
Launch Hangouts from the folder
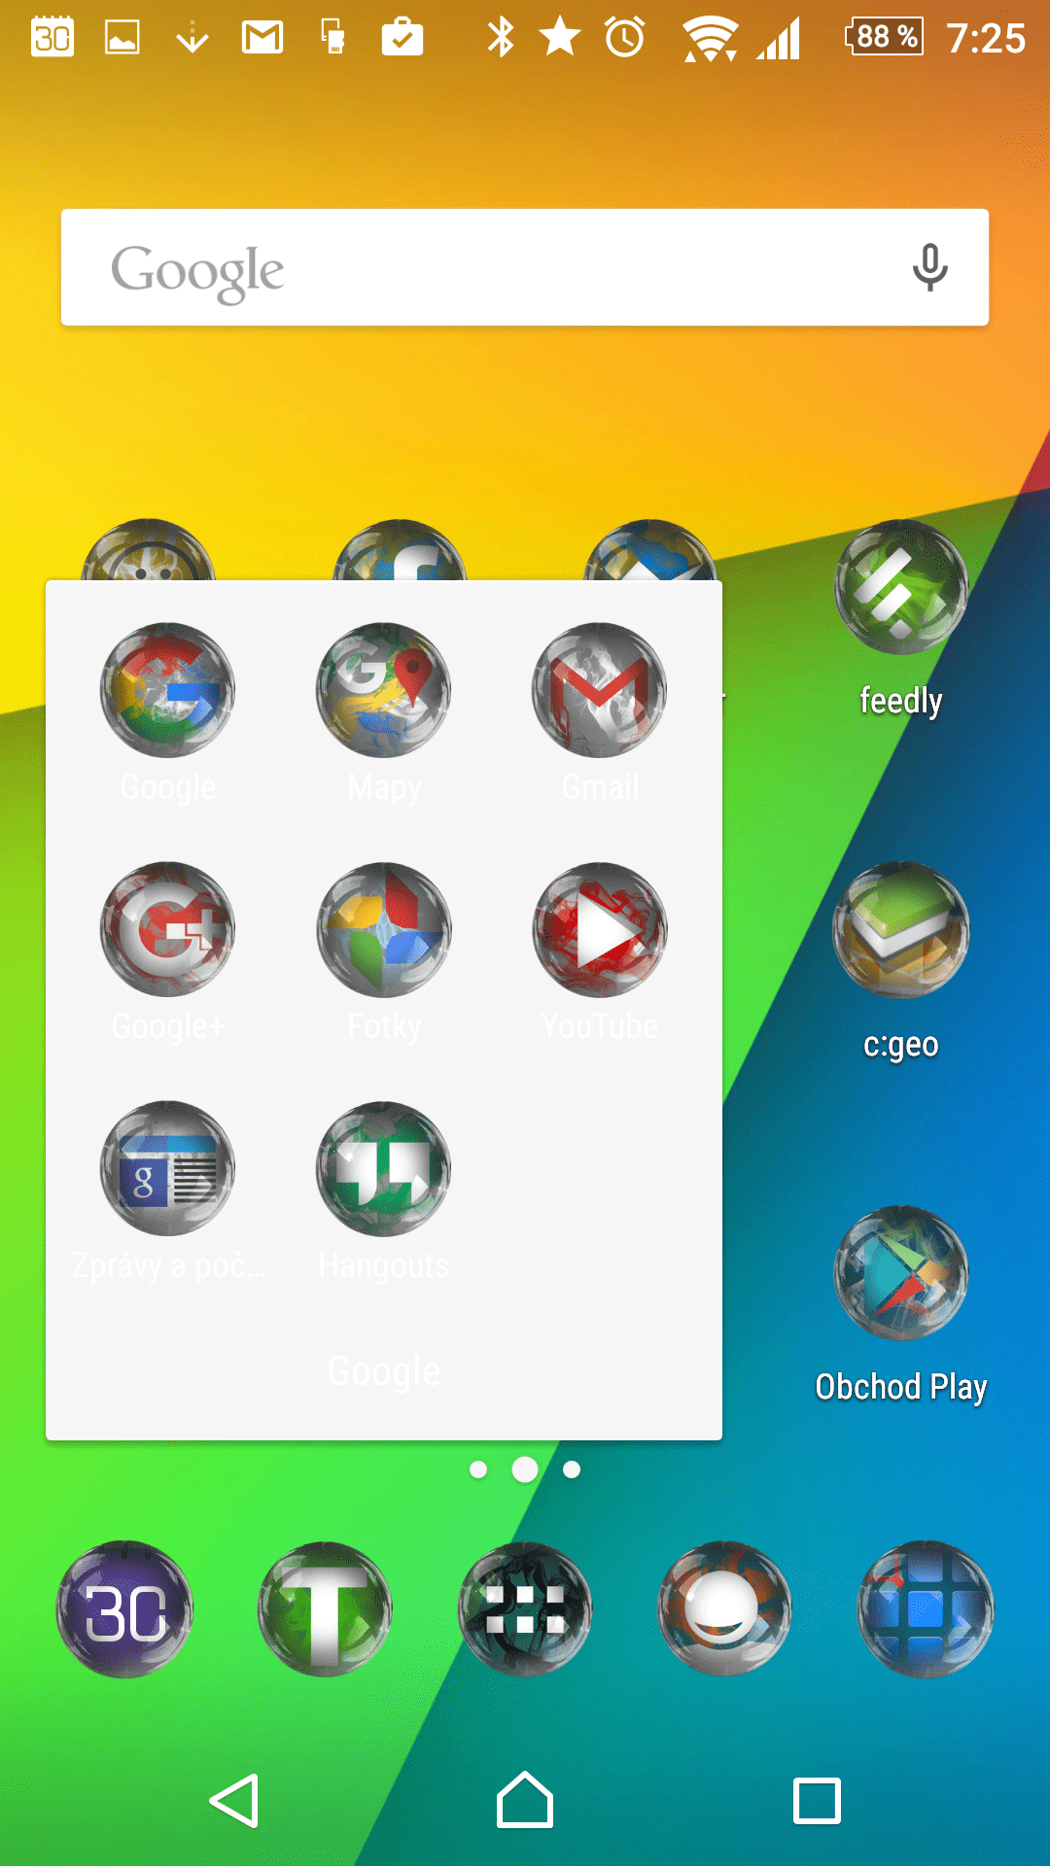(x=384, y=1168)
